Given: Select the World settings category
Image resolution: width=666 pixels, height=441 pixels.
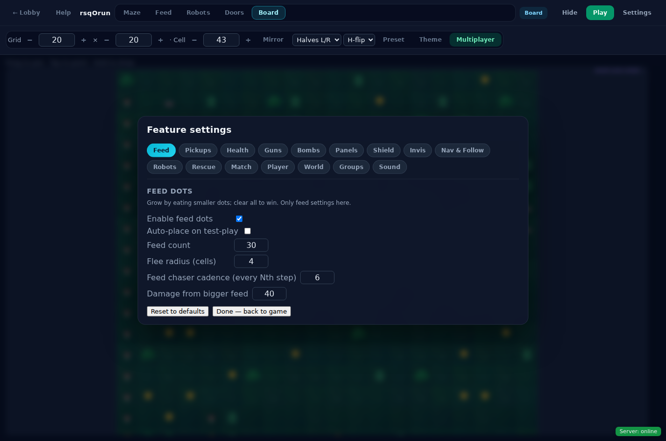Looking at the screenshot, I should tap(314, 167).
